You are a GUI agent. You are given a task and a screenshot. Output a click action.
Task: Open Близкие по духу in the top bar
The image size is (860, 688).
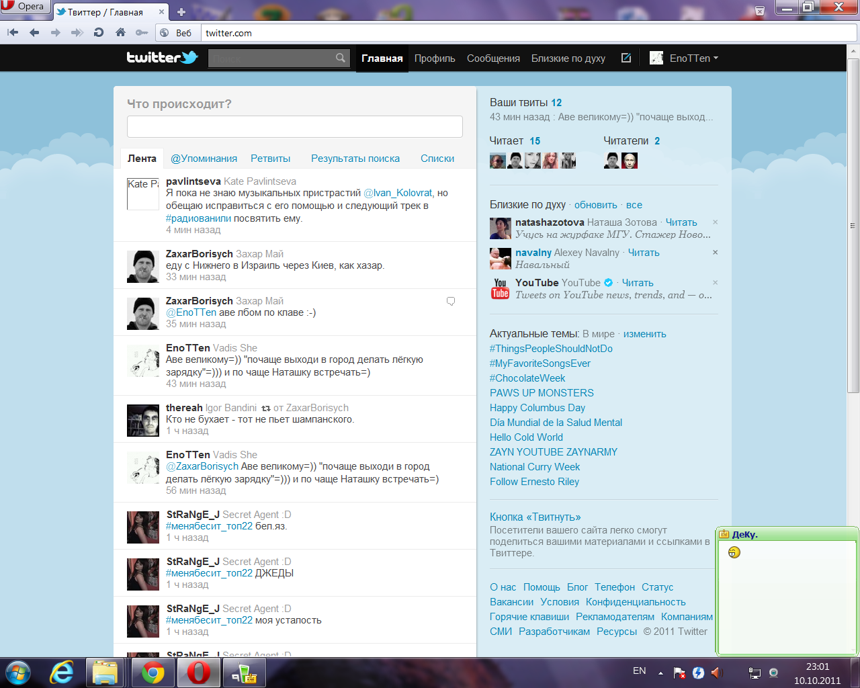pyautogui.click(x=568, y=58)
